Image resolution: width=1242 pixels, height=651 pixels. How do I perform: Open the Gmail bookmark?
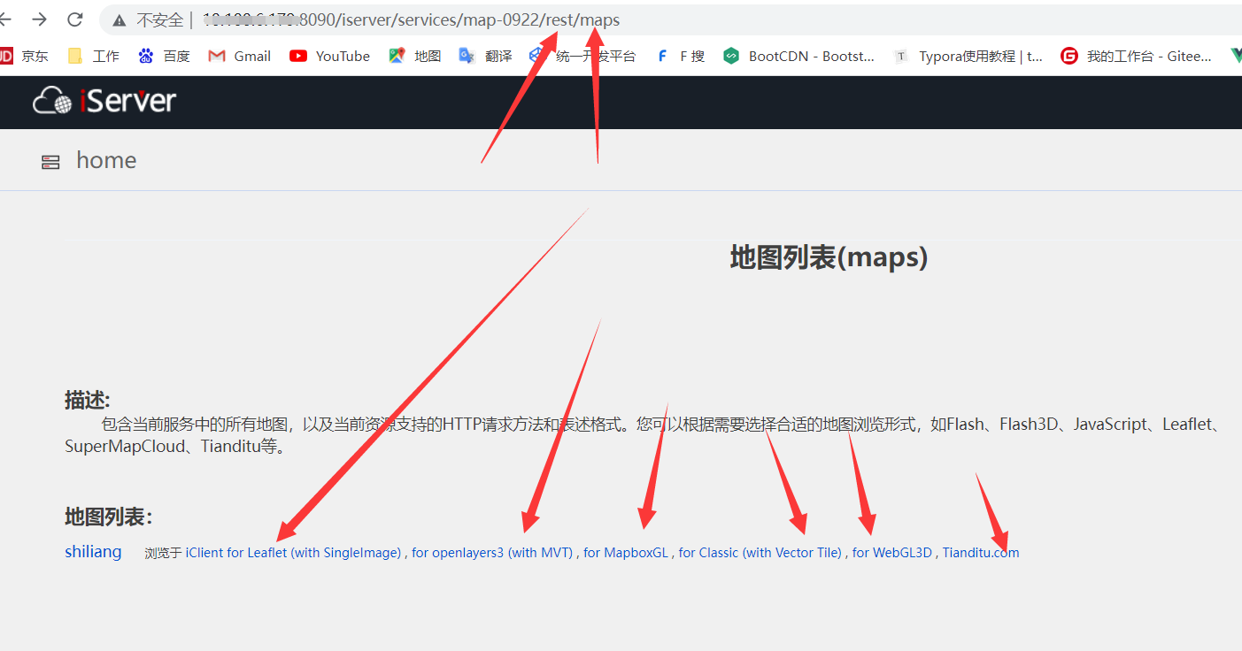point(240,56)
